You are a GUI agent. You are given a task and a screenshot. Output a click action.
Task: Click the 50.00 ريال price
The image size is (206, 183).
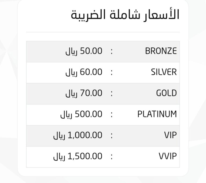[x=84, y=51]
